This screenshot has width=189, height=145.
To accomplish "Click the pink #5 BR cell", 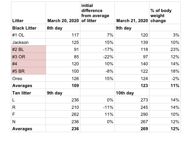I will click(x=28, y=71).
